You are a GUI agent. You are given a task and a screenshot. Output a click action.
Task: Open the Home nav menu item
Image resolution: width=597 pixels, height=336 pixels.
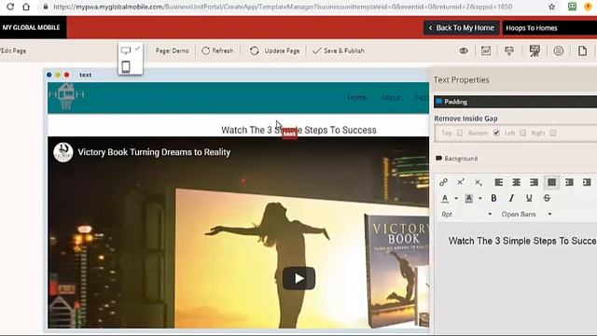[x=356, y=98]
